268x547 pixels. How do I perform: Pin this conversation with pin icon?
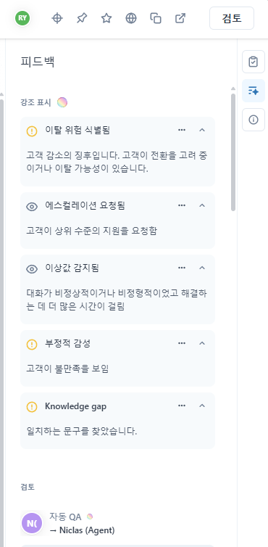pyautogui.click(x=82, y=18)
